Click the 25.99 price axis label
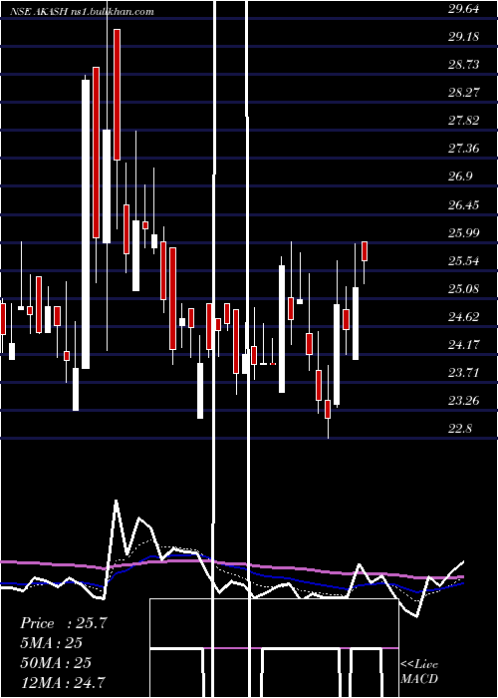The image size is (498, 698). [x=463, y=232]
